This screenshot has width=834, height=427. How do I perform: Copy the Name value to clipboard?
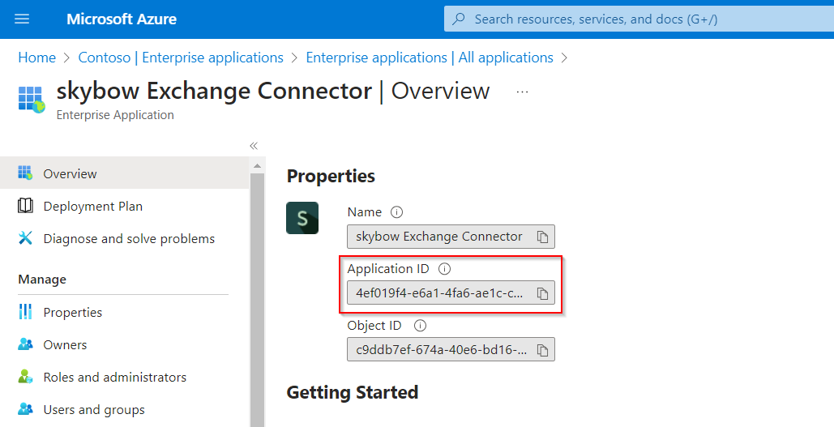(542, 237)
